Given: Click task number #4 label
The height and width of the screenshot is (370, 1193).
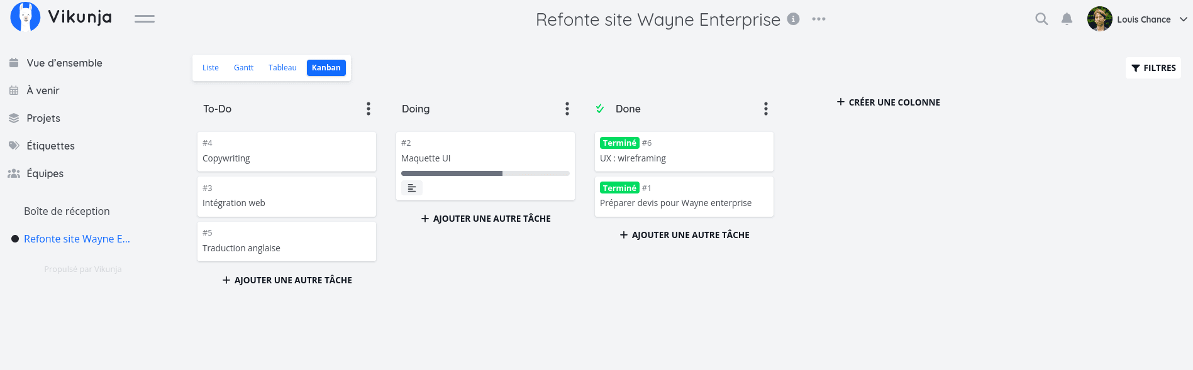Looking at the screenshot, I should 208,143.
